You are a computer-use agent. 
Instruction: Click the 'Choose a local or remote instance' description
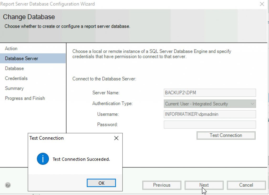point(152,54)
